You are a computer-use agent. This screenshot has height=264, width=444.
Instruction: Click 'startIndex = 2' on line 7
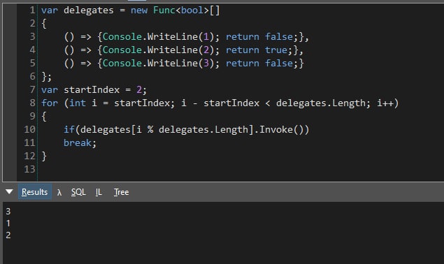click(x=103, y=89)
